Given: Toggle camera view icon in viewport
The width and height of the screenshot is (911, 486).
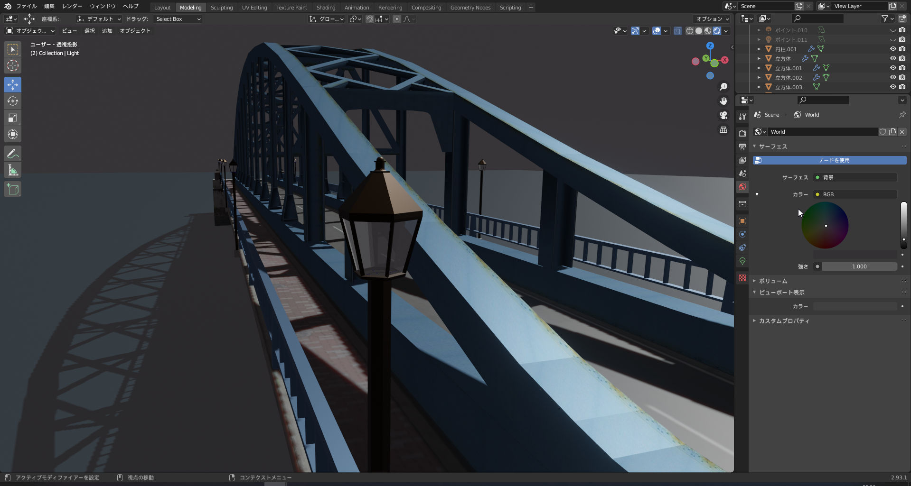Looking at the screenshot, I should click(723, 115).
